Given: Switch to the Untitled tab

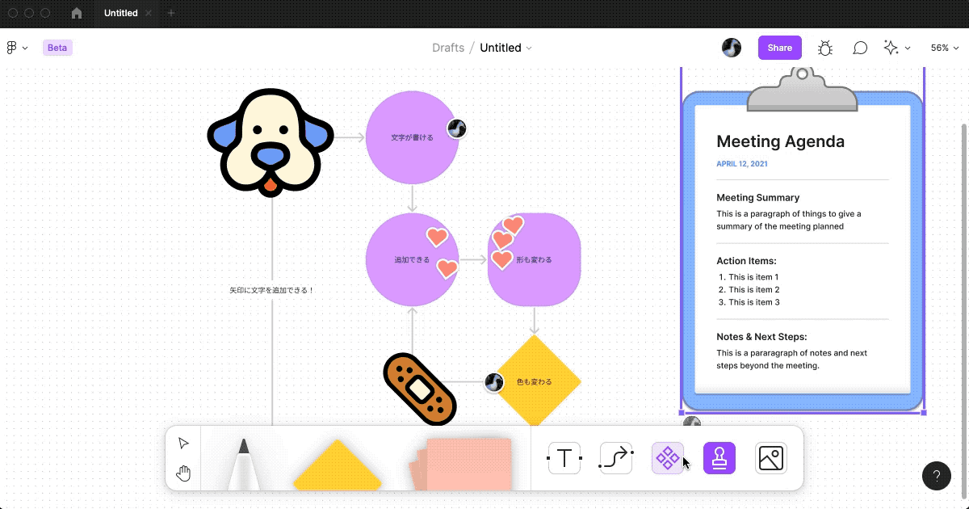Looking at the screenshot, I should point(120,13).
